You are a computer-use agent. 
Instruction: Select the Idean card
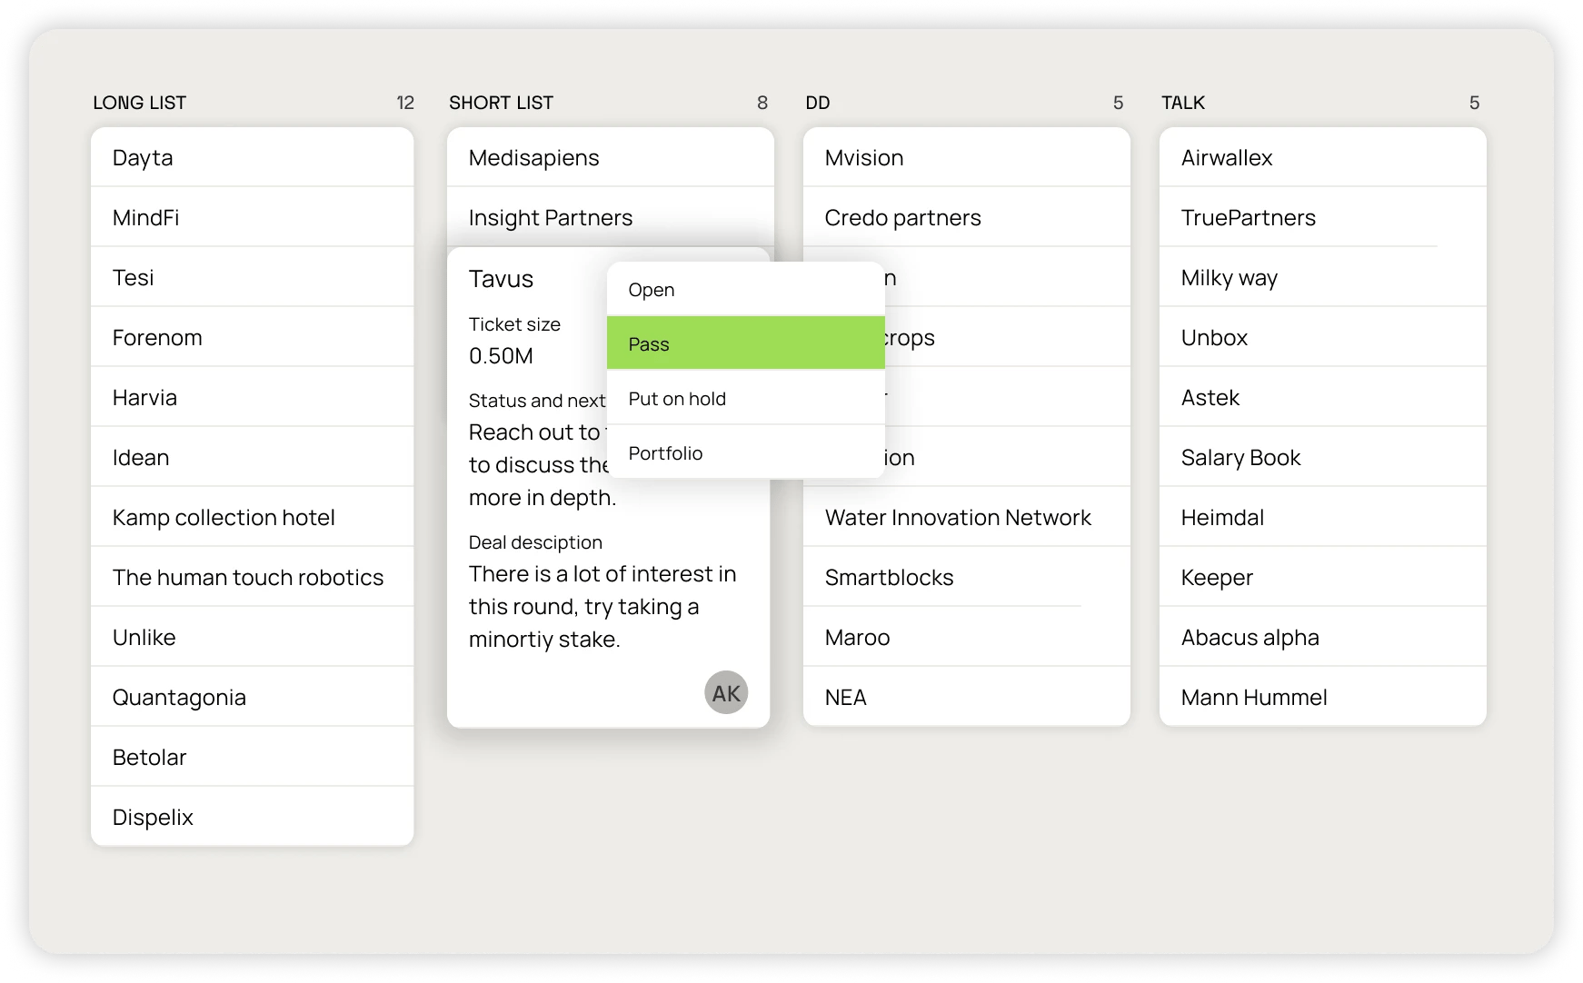click(253, 457)
